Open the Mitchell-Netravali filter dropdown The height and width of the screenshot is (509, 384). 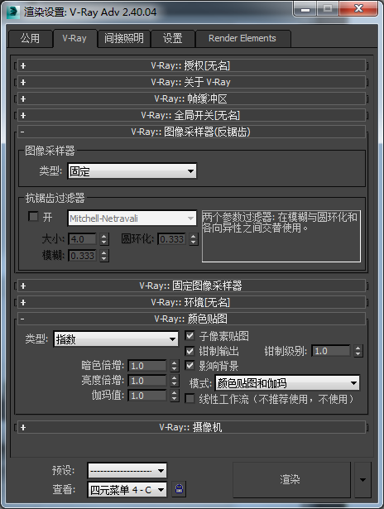[x=132, y=218]
